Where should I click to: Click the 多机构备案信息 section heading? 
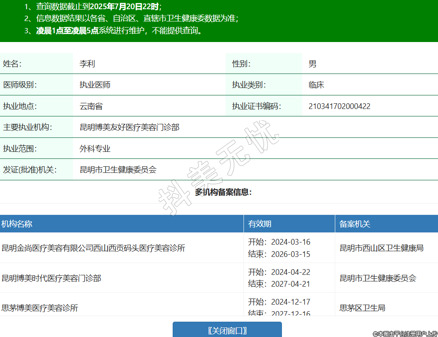click(x=223, y=192)
